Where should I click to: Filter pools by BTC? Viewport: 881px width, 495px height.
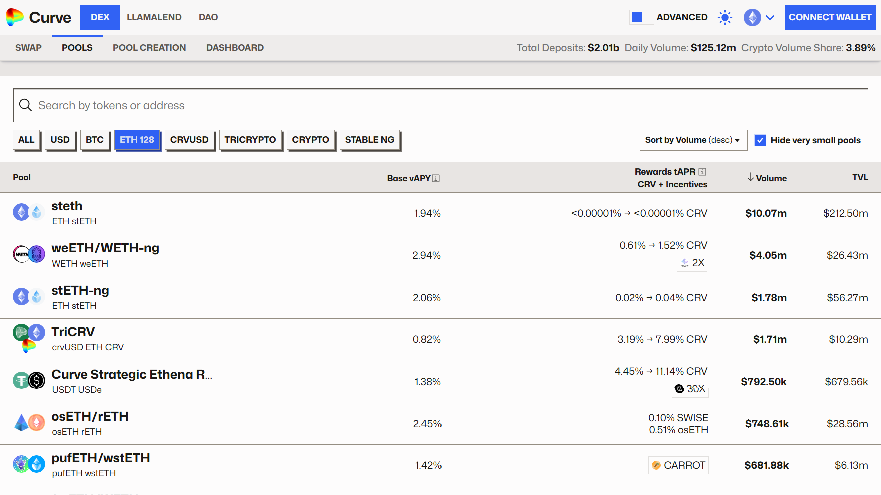click(x=95, y=140)
